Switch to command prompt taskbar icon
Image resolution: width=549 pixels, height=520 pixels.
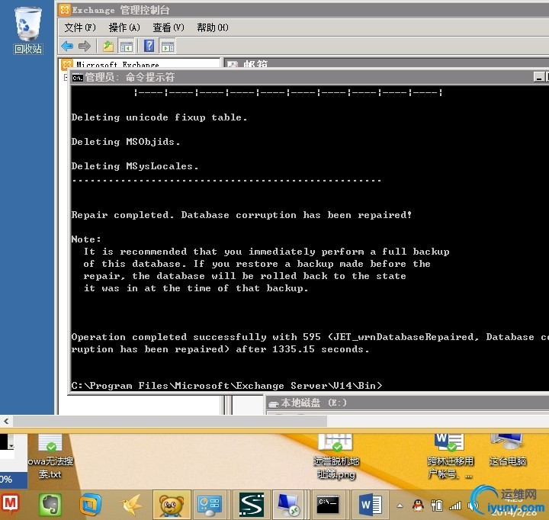click(328, 505)
